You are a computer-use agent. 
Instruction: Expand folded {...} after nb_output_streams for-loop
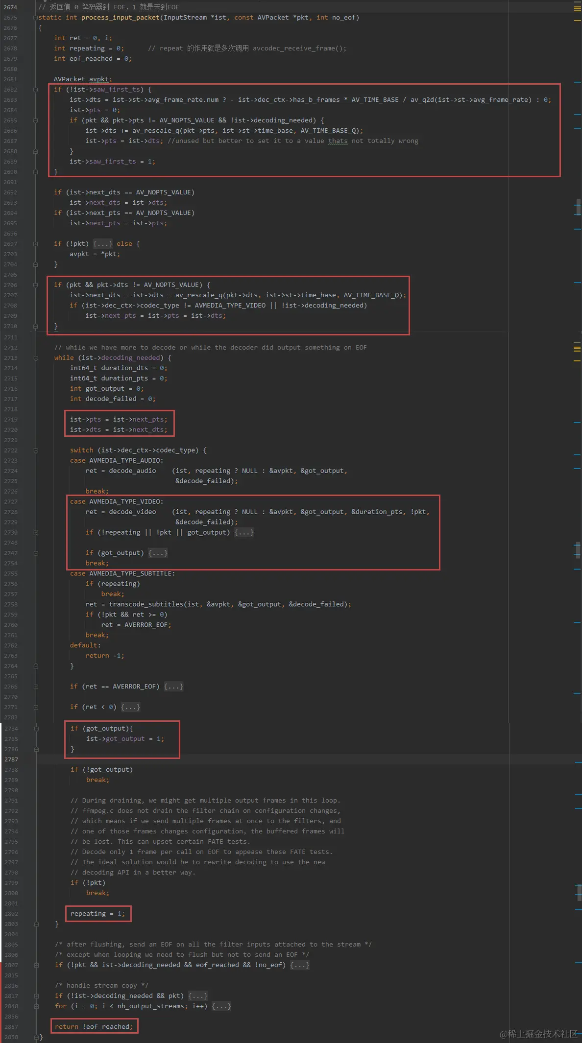click(221, 1006)
